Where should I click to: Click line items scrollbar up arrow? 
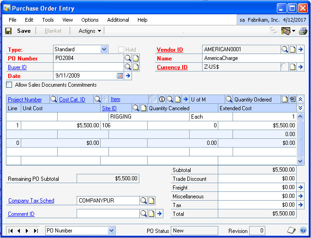[300, 117]
